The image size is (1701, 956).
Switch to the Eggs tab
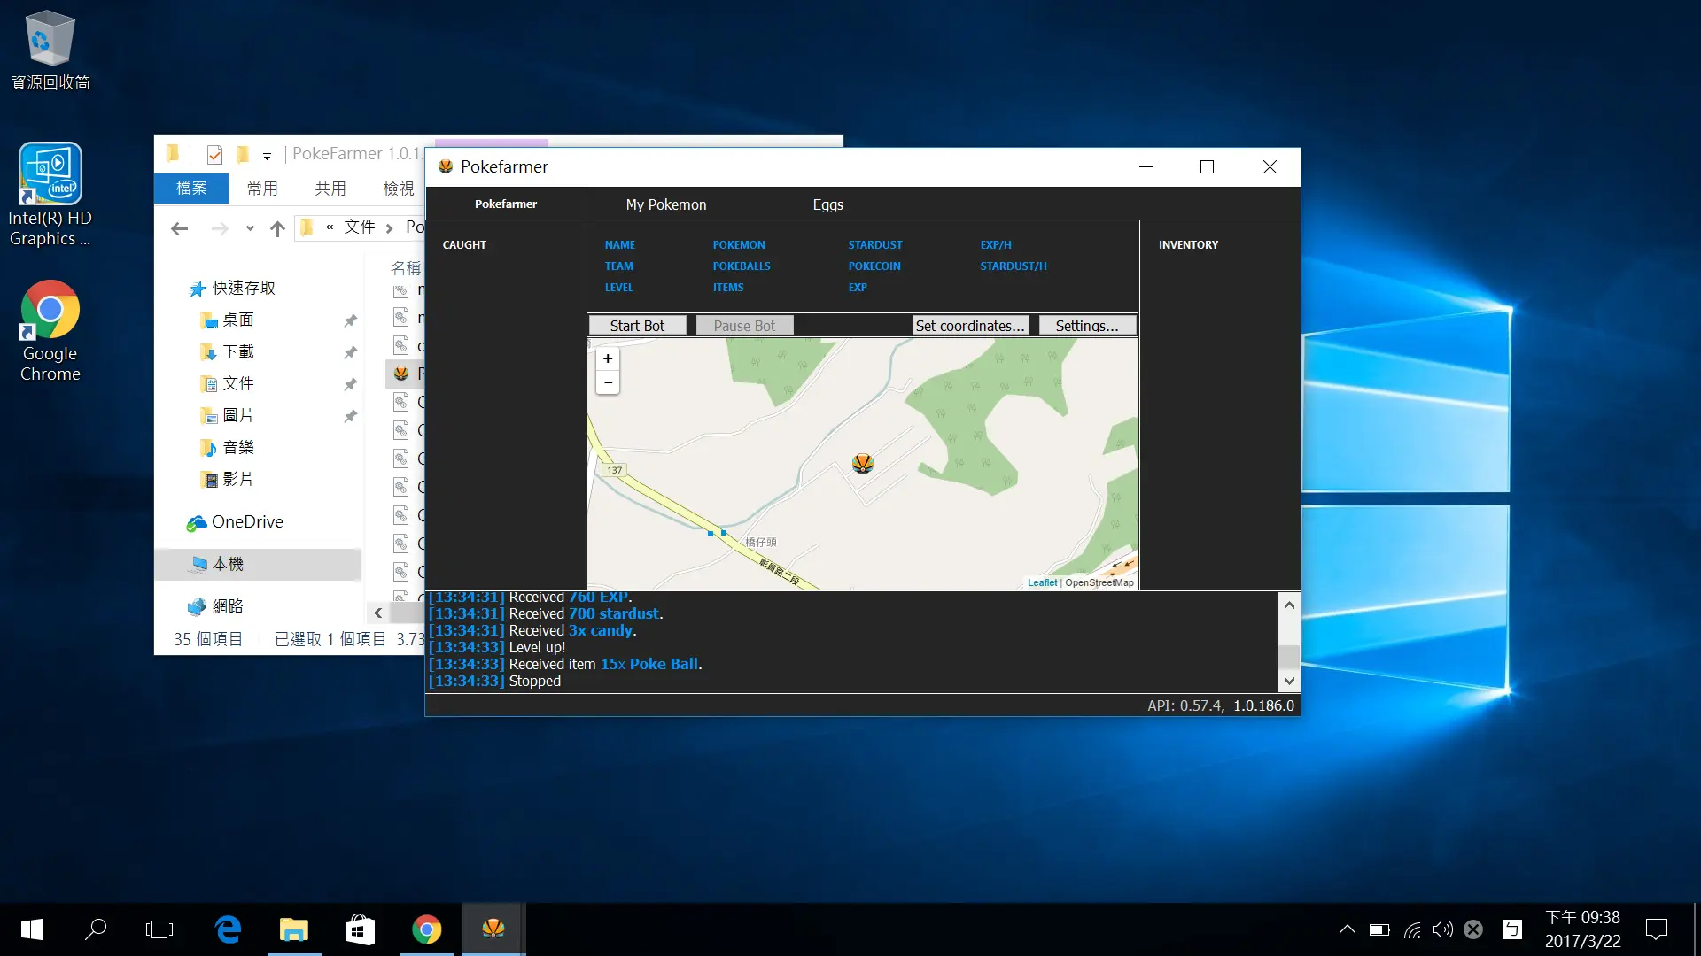827,204
